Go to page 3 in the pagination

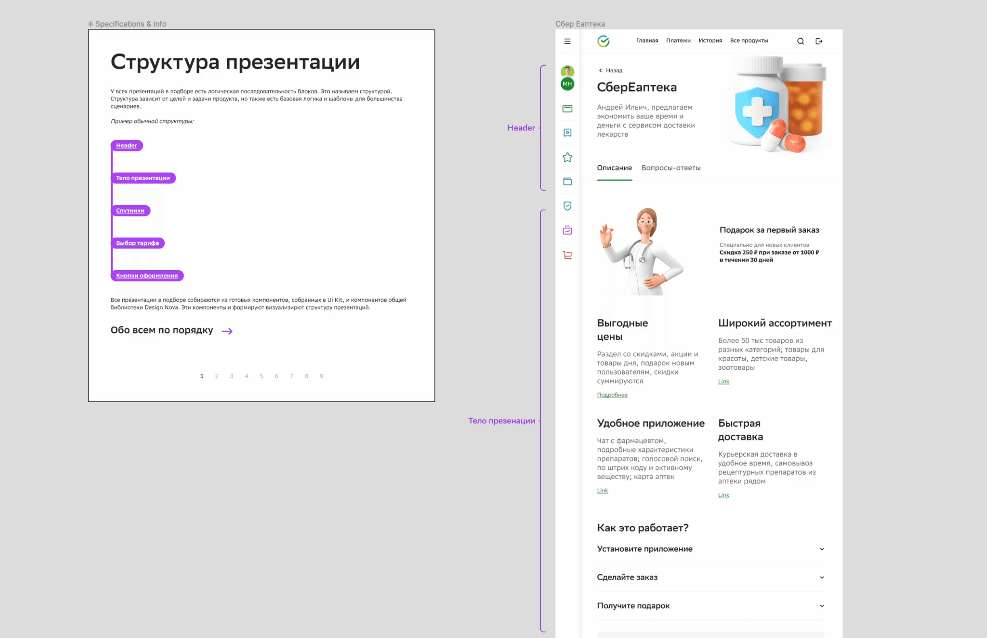click(231, 376)
